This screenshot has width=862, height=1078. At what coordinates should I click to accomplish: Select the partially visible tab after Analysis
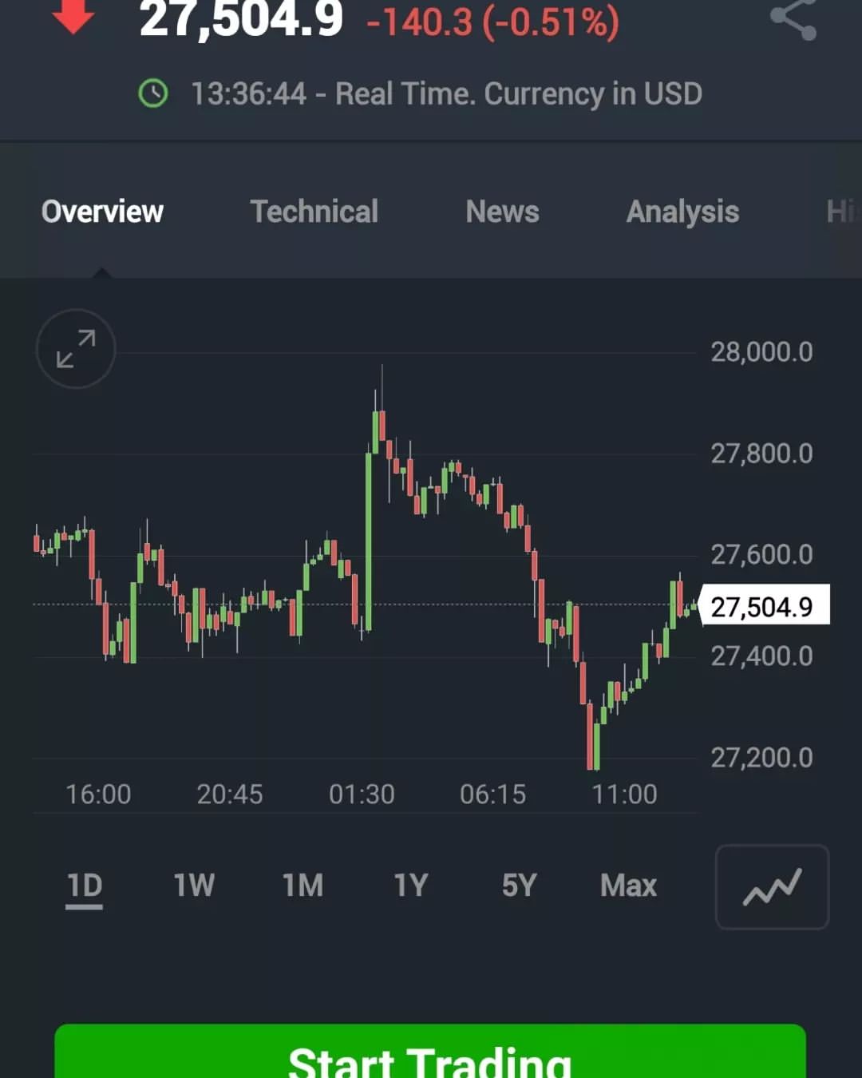843,212
